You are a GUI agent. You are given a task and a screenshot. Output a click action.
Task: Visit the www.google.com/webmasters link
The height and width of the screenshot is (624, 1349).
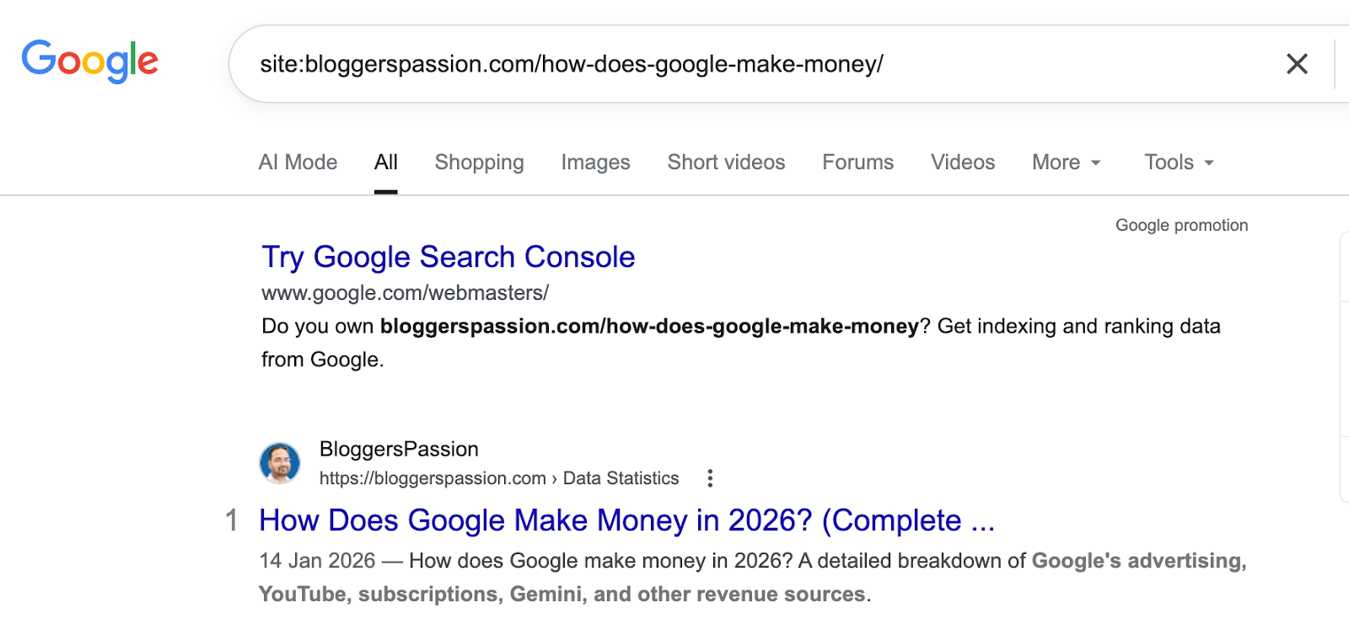(404, 292)
